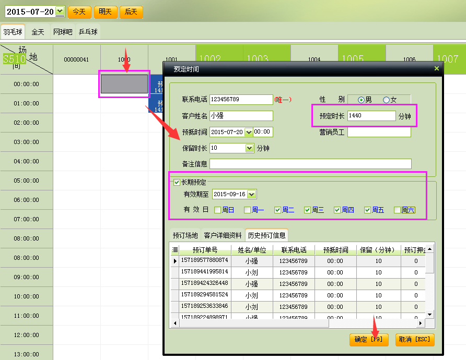Switch to the 羽毛球 tab
This screenshot has height=360, width=466.
coord(13,32)
